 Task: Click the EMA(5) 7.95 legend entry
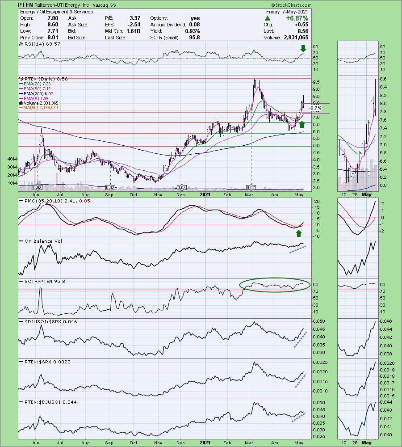click(34, 99)
